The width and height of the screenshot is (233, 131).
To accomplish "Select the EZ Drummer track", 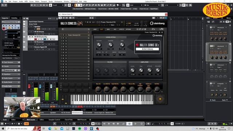I will 39,42.
